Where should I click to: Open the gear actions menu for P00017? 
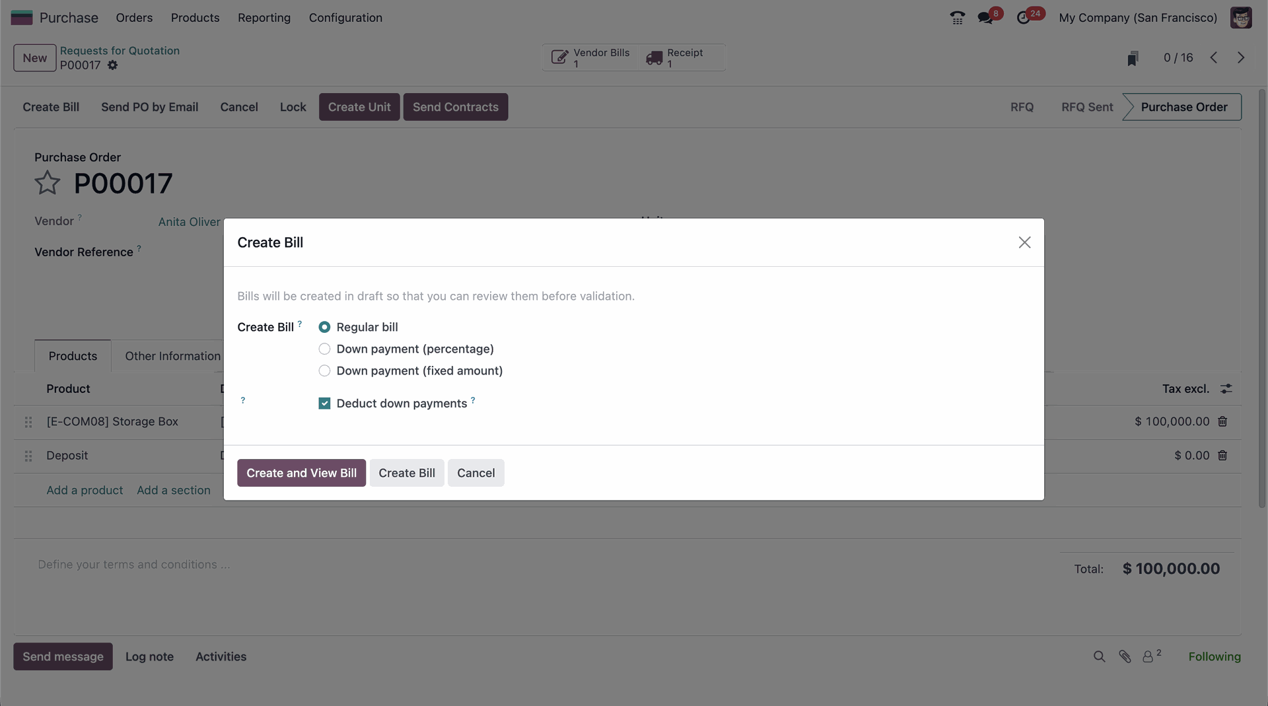click(x=113, y=65)
